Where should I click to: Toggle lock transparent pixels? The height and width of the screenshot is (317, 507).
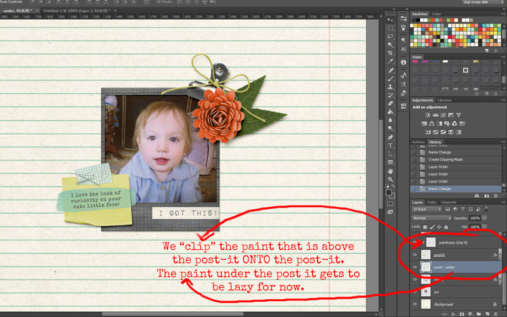425,227
